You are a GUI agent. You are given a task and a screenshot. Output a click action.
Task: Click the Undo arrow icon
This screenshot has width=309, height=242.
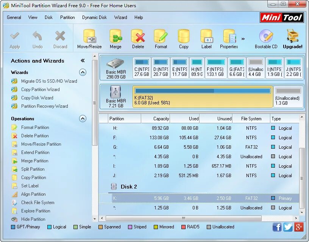(37, 36)
